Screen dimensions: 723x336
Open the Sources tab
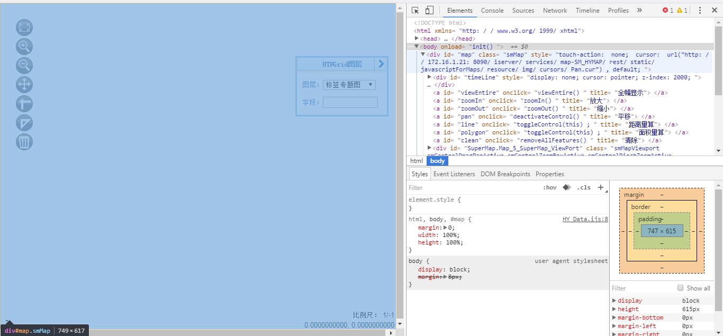click(523, 11)
